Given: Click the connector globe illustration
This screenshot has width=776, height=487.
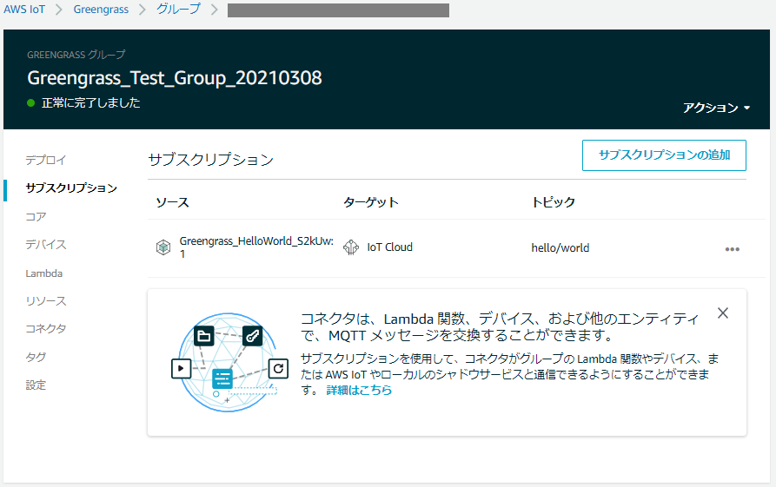Looking at the screenshot, I should 229,362.
